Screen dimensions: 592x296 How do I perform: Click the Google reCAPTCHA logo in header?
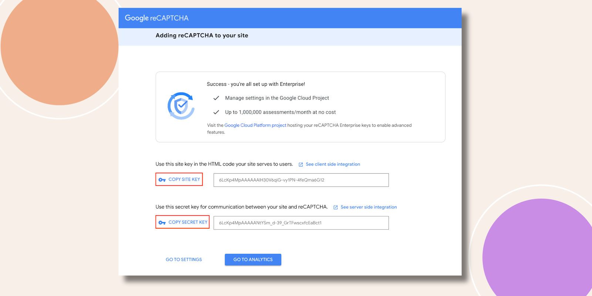157,18
